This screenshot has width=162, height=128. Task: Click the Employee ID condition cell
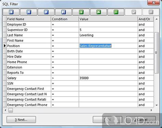[65, 25]
